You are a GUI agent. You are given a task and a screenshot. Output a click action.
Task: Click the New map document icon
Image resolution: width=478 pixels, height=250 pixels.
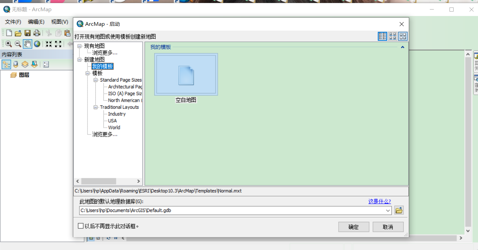[9, 33]
